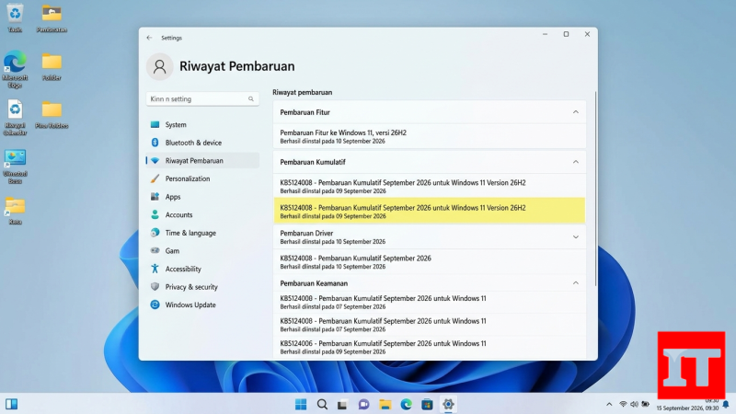This screenshot has height=414, width=736.
Task: Collapse the Pembaruan Fitur section
Action: point(576,112)
